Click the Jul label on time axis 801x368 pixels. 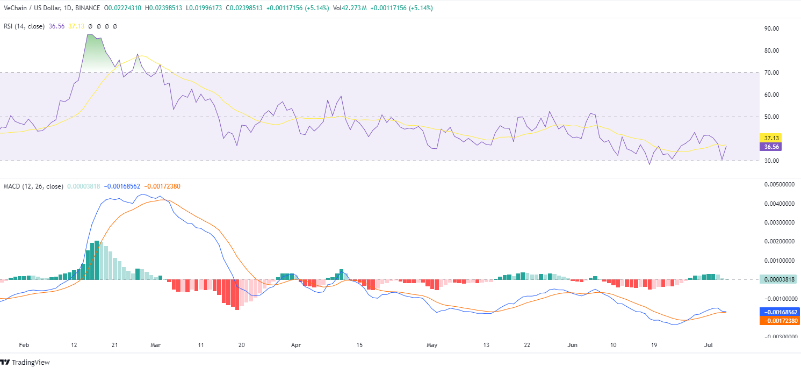click(708, 345)
